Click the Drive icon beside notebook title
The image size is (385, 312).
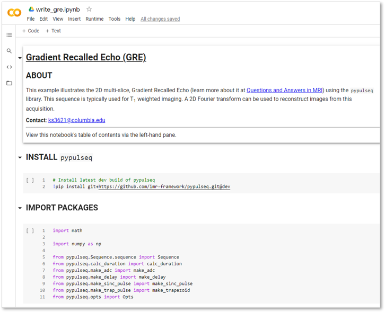coord(31,10)
